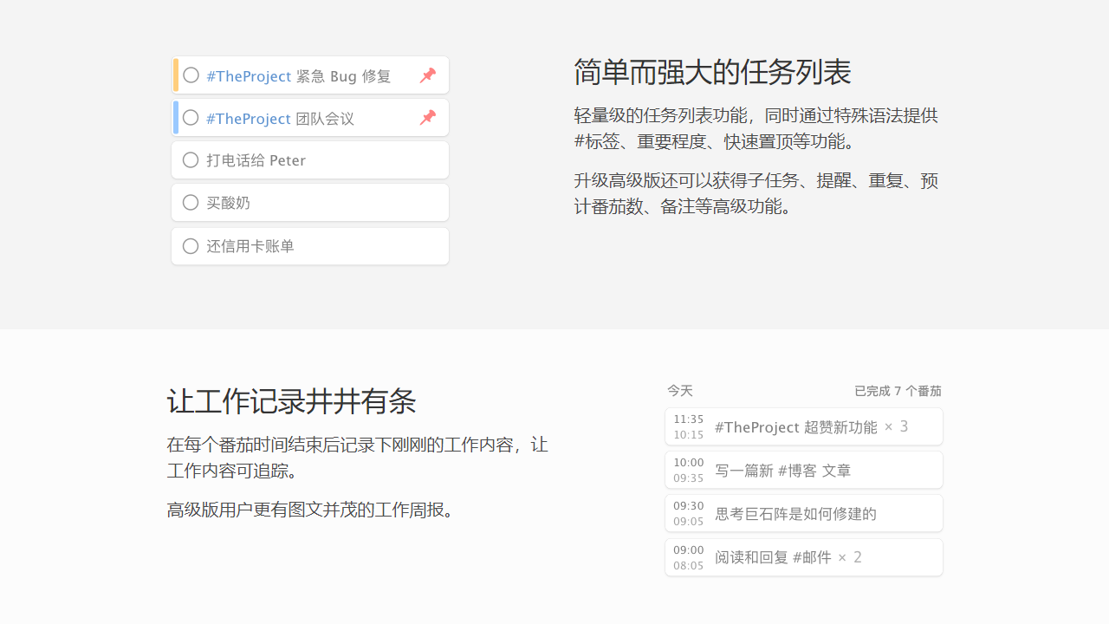Click the "已完成 7 个番茄" counter

[898, 391]
